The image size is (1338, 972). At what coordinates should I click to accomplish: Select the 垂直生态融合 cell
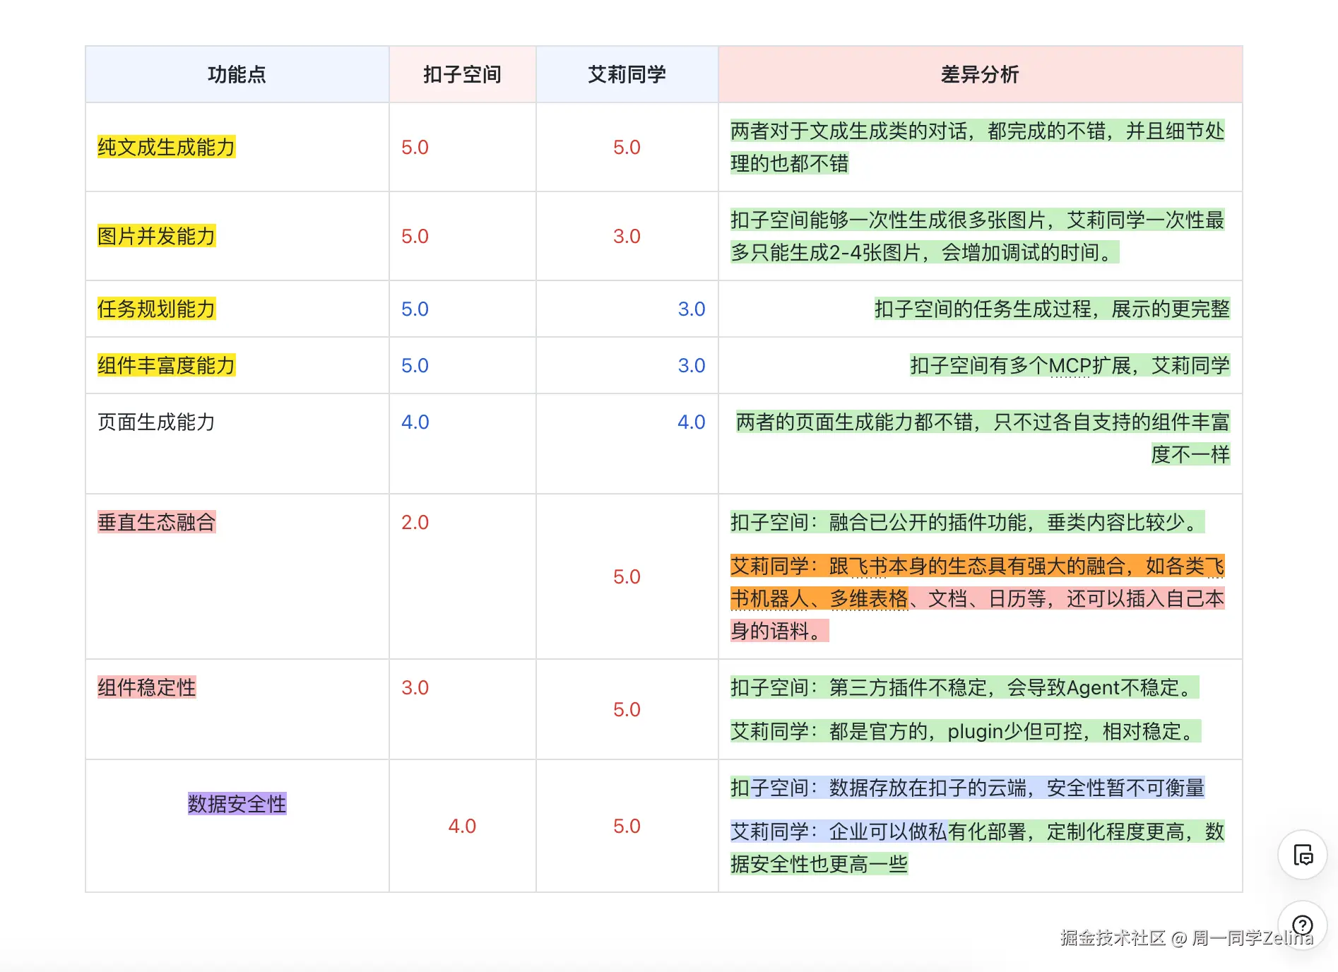coord(156,522)
